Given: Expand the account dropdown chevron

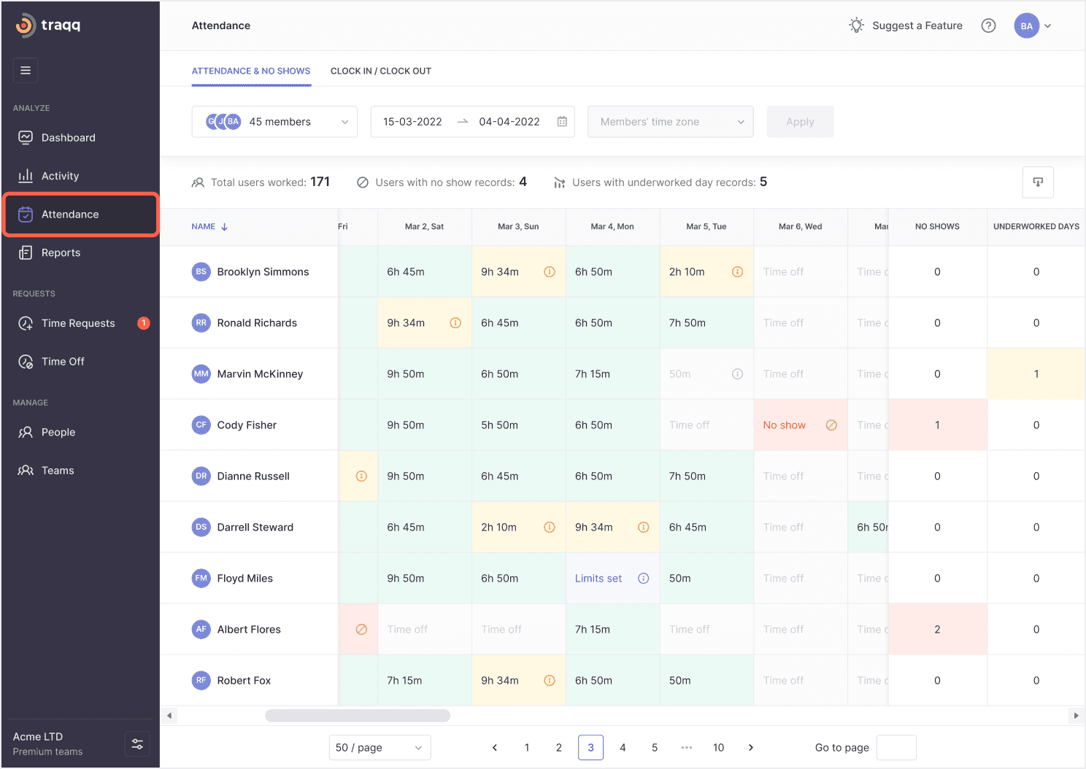Looking at the screenshot, I should 1048,26.
